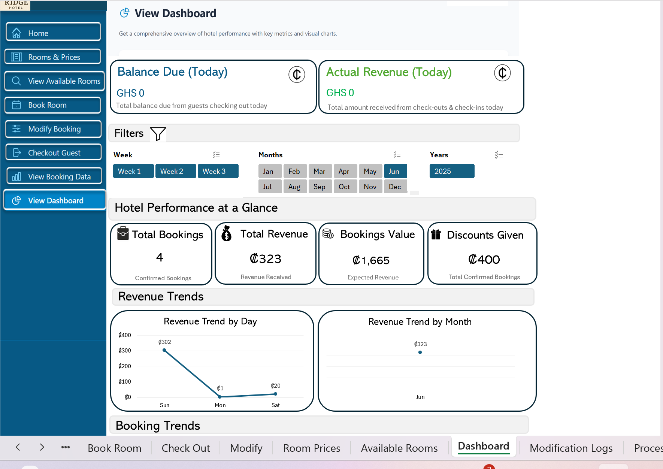Click the cedi coin icon in Actual Revenue card
Screen dimensions: 663x469
pyautogui.click(x=502, y=73)
